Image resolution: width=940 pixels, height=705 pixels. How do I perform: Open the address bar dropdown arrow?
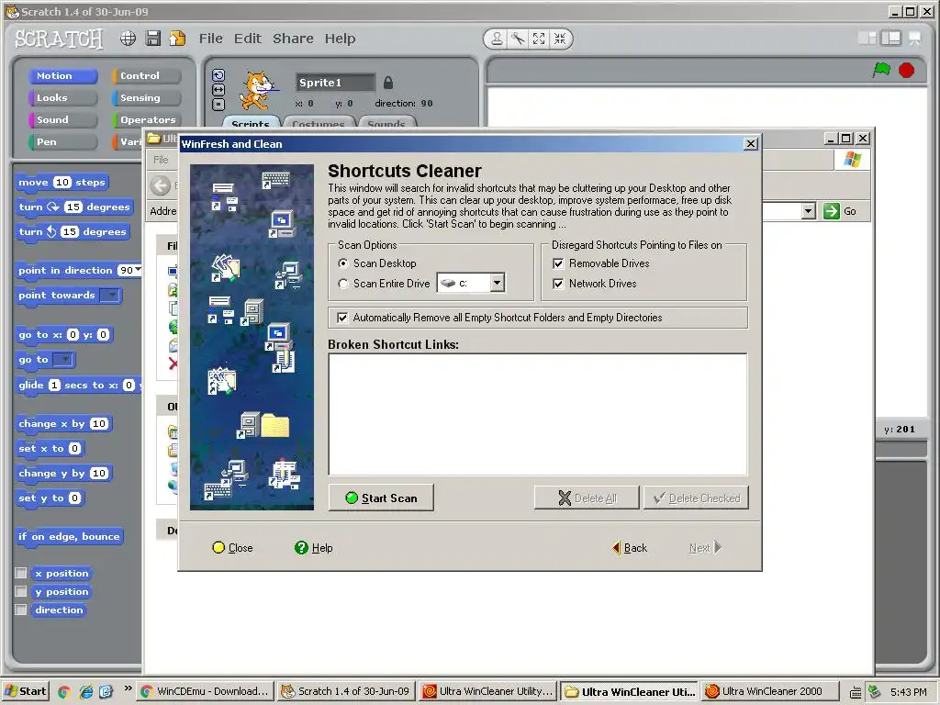click(x=808, y=211)
